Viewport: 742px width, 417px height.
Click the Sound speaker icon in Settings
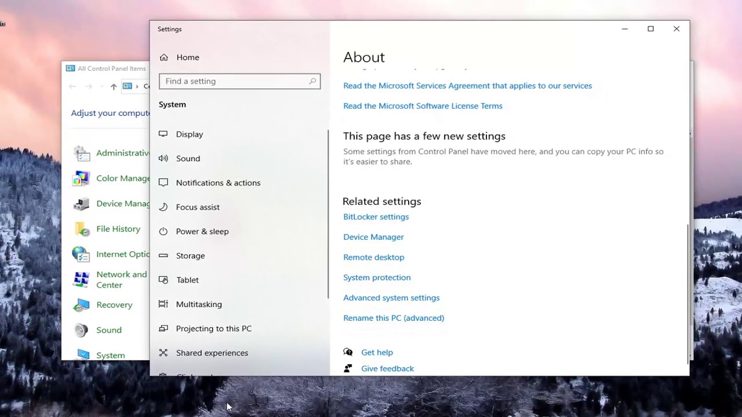[x=163, y=158]
